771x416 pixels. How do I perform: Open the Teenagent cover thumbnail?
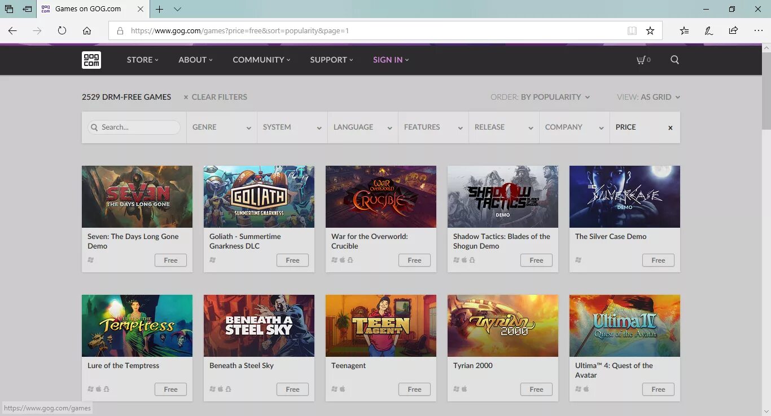tap(381, 326)
